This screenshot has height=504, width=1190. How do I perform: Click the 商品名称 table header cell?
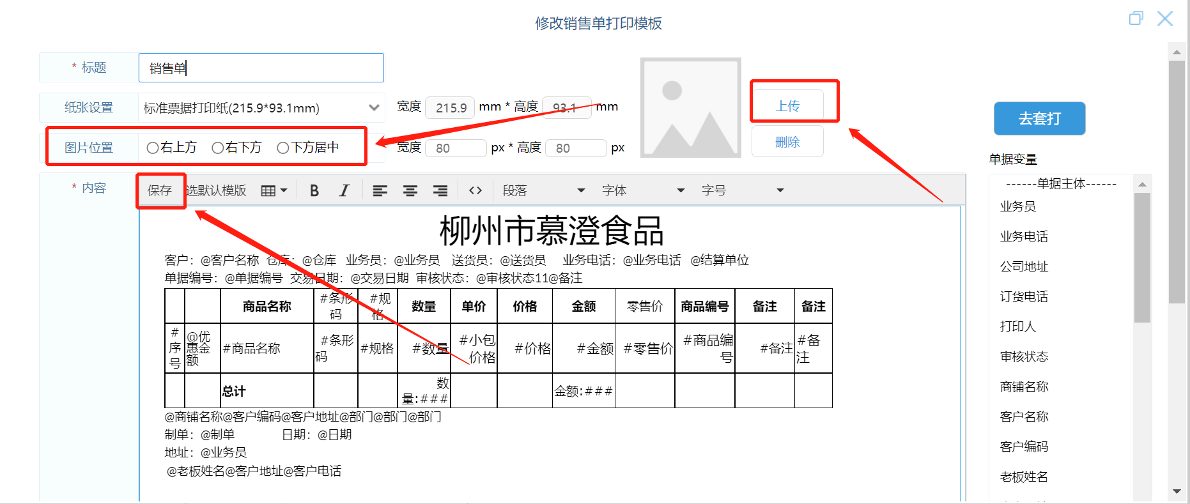point(267,307)
